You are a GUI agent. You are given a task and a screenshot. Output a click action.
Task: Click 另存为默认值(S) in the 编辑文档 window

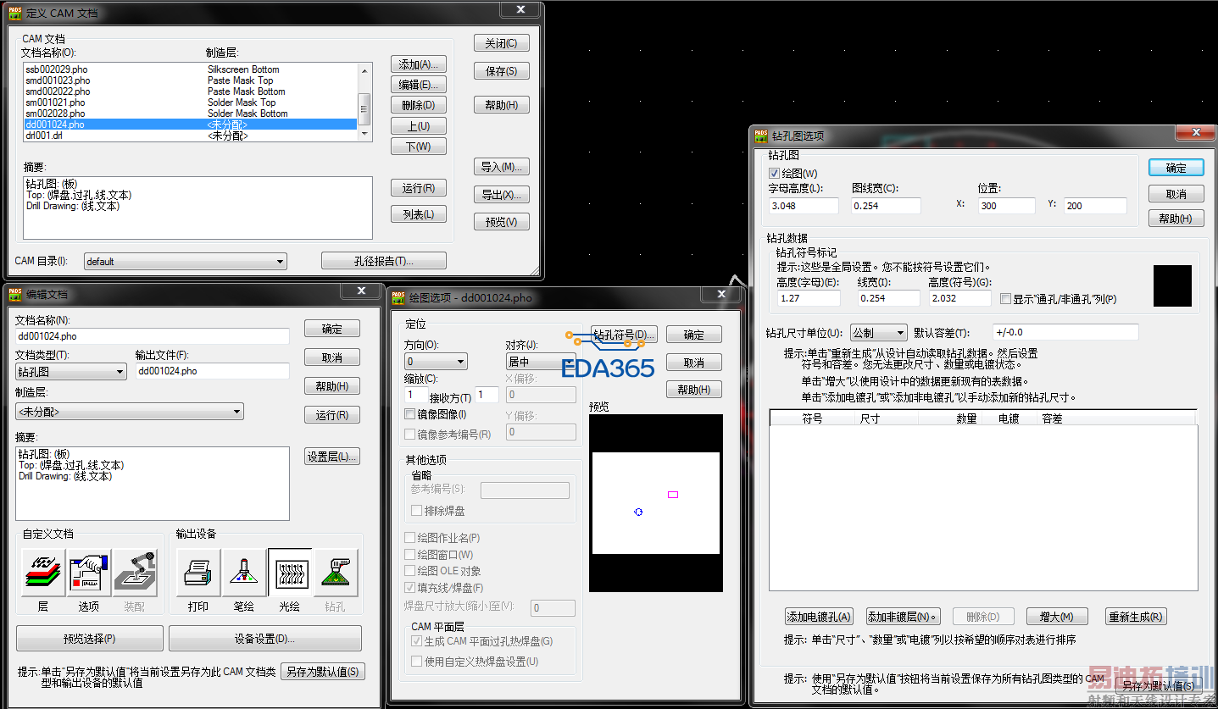click(322, 672)
